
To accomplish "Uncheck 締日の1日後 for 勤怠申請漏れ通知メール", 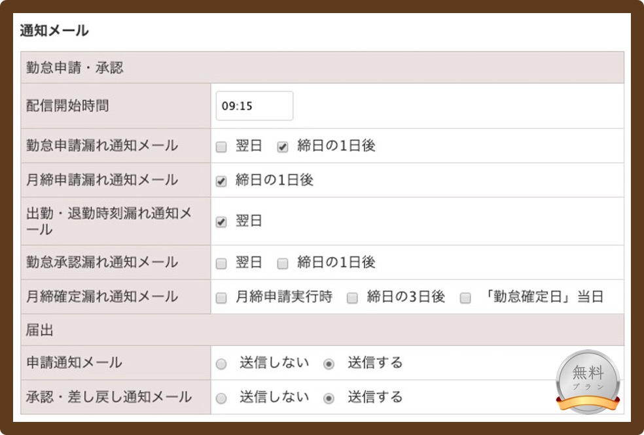I will click(283, 147).
